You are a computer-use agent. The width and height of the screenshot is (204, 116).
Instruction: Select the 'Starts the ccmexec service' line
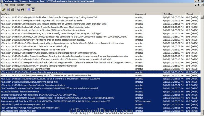pos(100,72)
